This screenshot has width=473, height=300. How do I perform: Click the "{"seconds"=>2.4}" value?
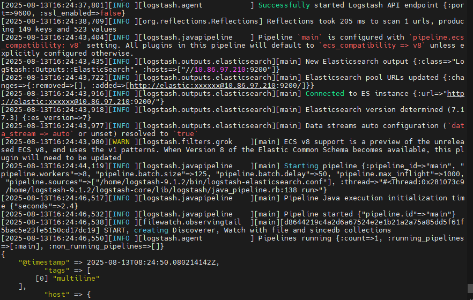point(44,206)
